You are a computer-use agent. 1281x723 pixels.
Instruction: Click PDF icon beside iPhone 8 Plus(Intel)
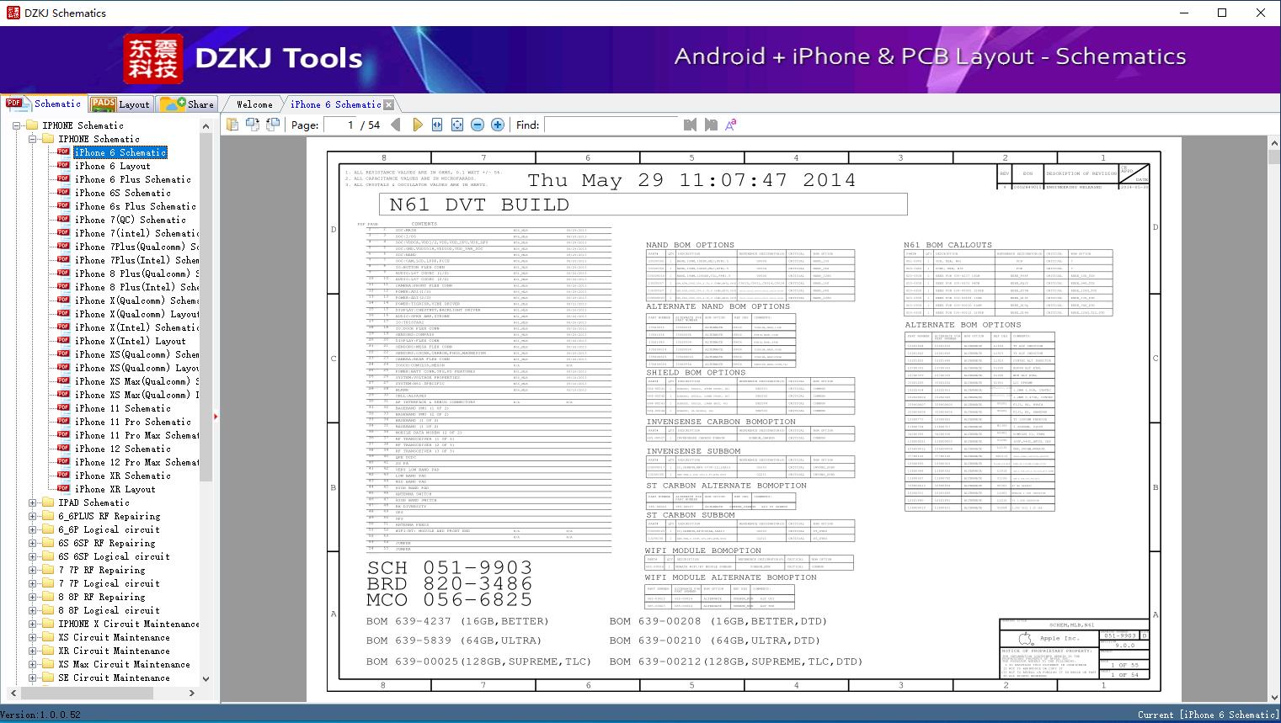63,287
